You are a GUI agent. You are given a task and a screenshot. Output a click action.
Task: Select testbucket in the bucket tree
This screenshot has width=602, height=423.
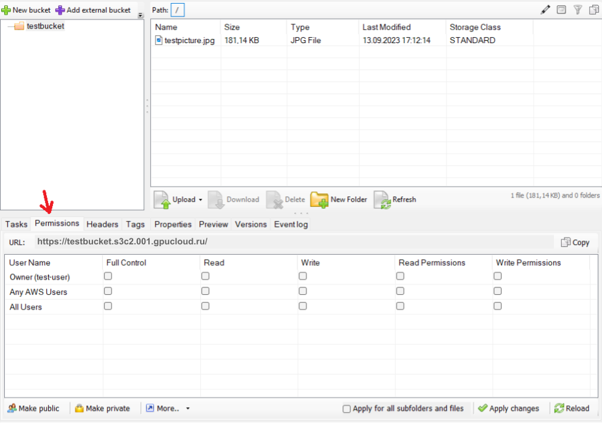[x=45, y=26]
